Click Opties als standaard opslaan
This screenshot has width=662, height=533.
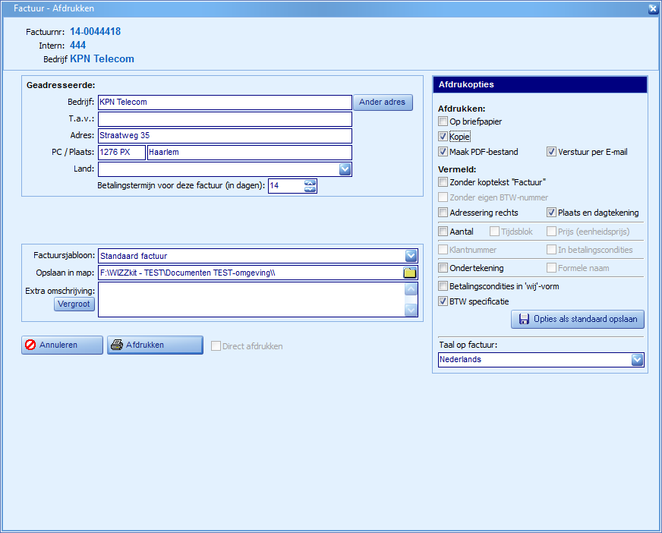[x=578, y=320]
